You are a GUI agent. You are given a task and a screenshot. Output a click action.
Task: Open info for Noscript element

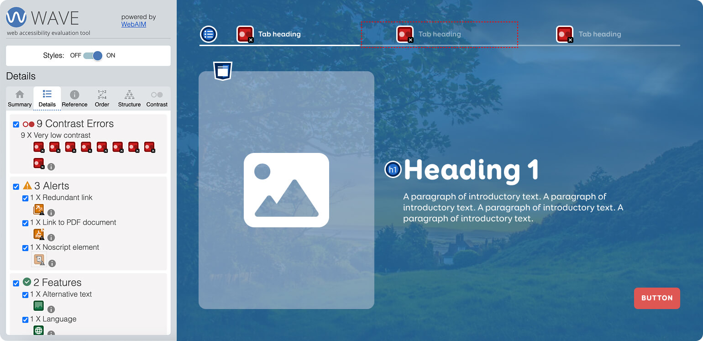coord(52,263)
